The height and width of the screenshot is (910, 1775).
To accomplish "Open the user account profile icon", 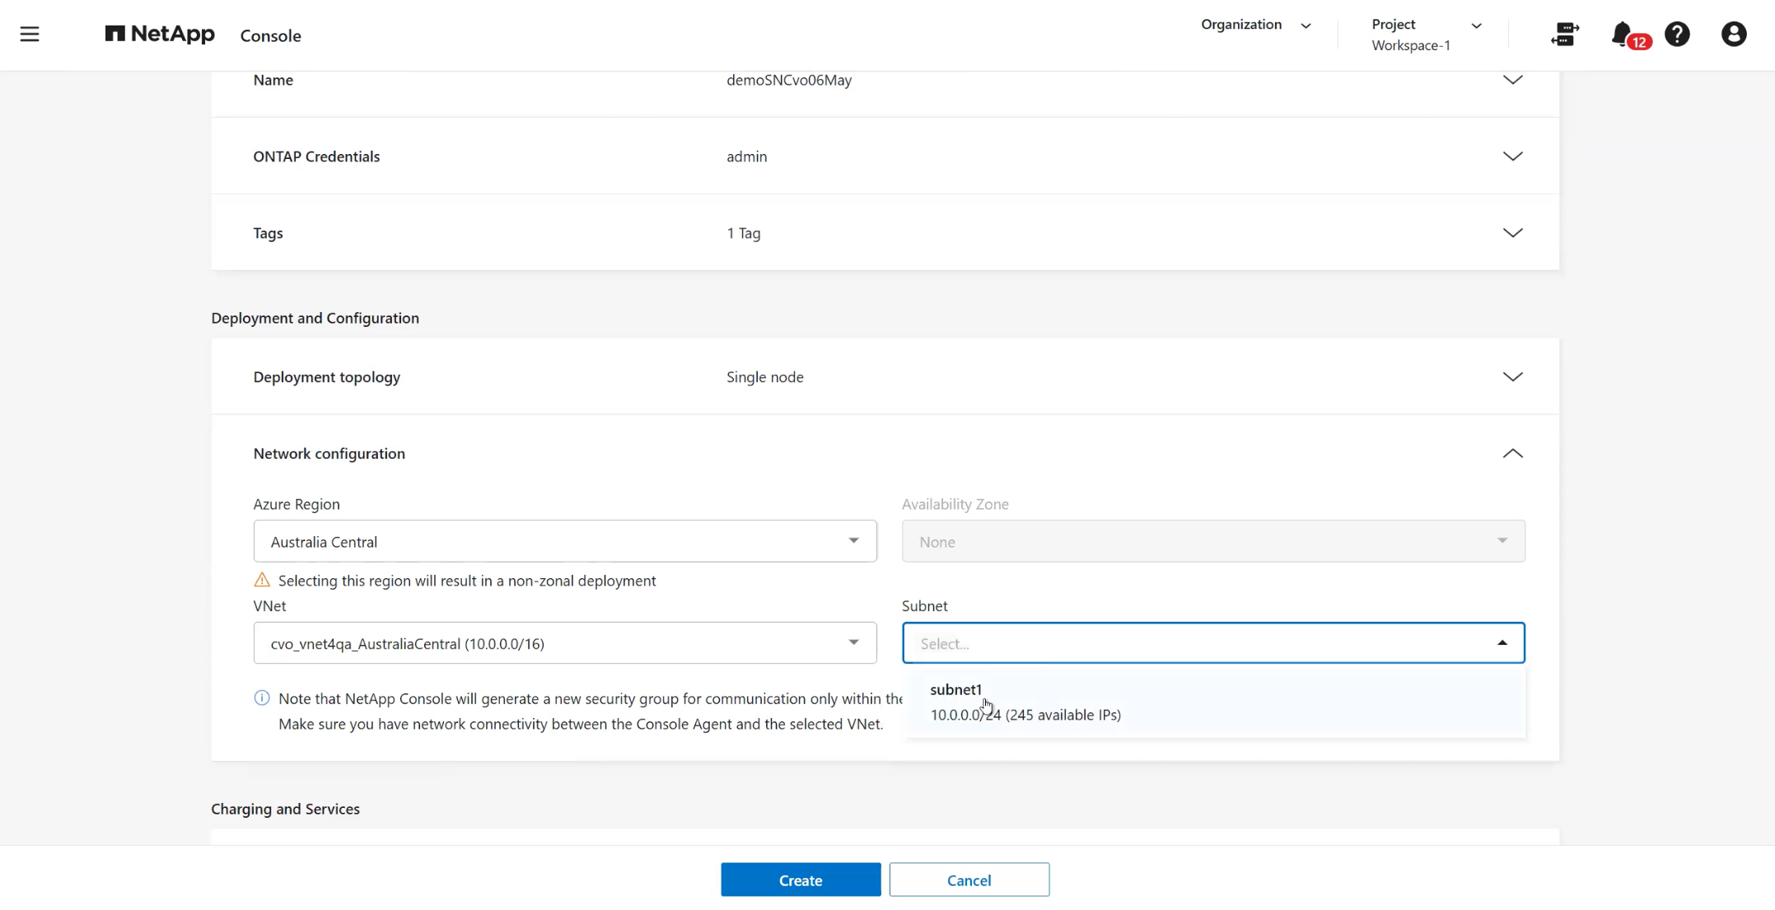I will (x=1734, y=34).
